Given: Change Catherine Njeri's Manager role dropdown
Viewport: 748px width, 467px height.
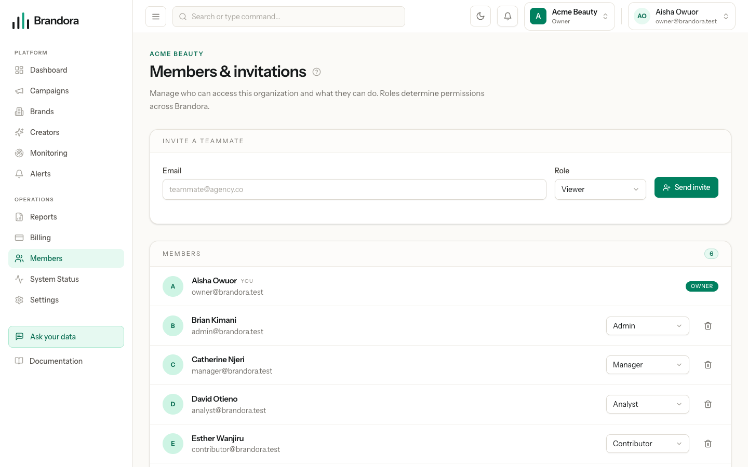Looking at the screenshot, I should click(647, 365).
